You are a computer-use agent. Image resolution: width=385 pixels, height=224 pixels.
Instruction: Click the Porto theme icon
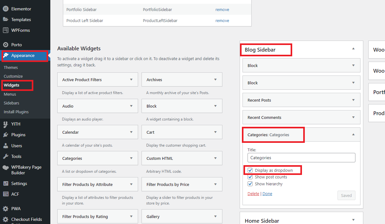(6, 45)
